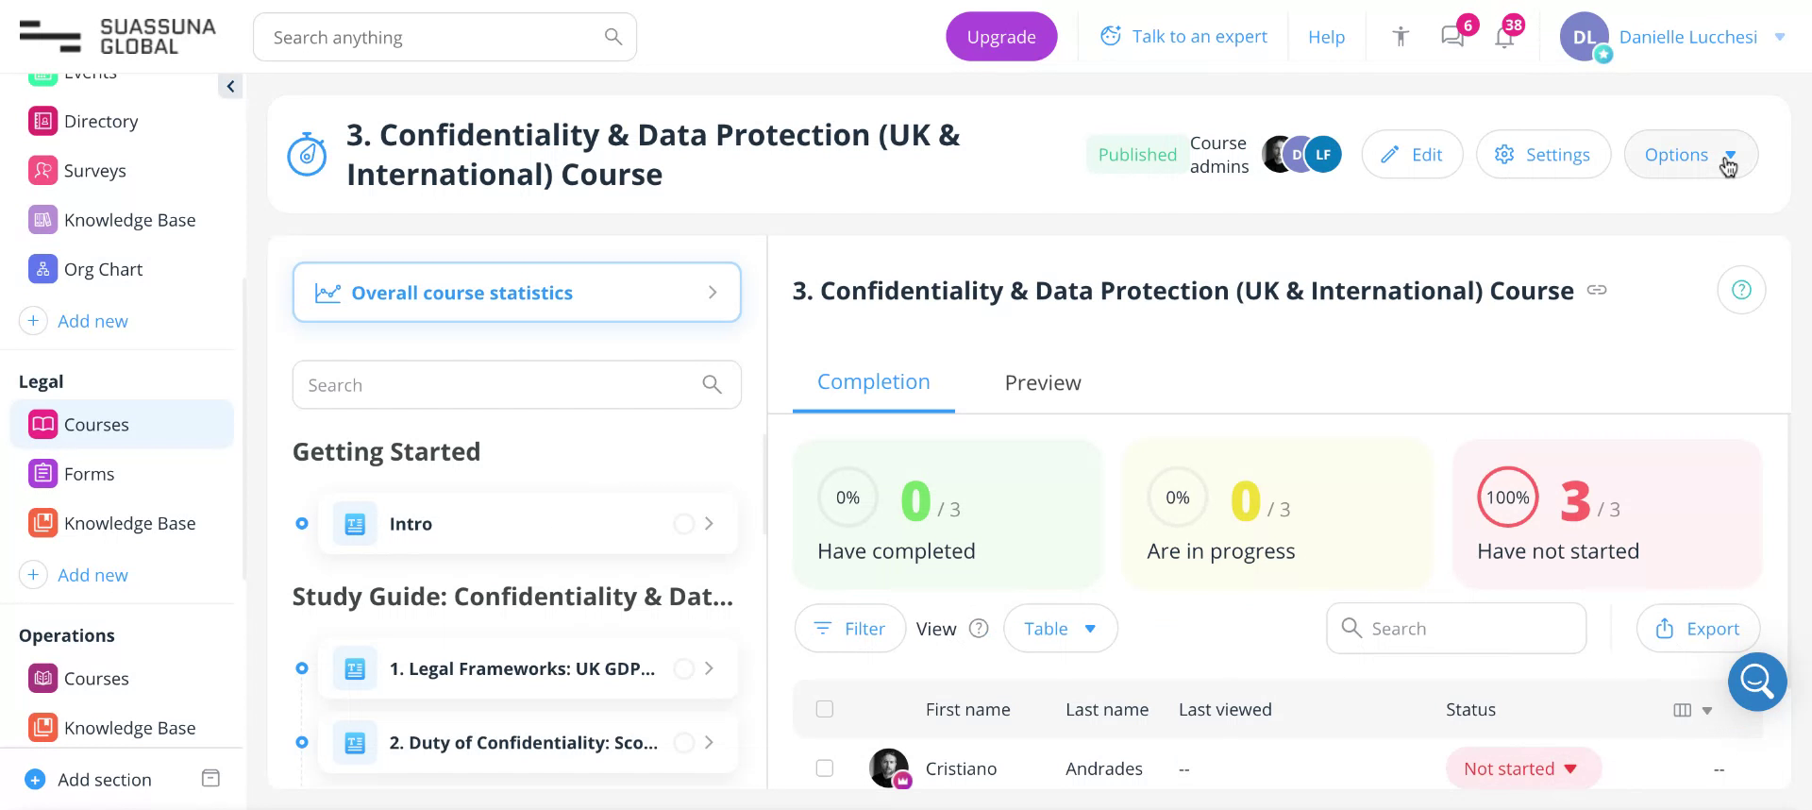
Task: Check the box for Cristiano Andrades
Action: (x=825, y=768)
